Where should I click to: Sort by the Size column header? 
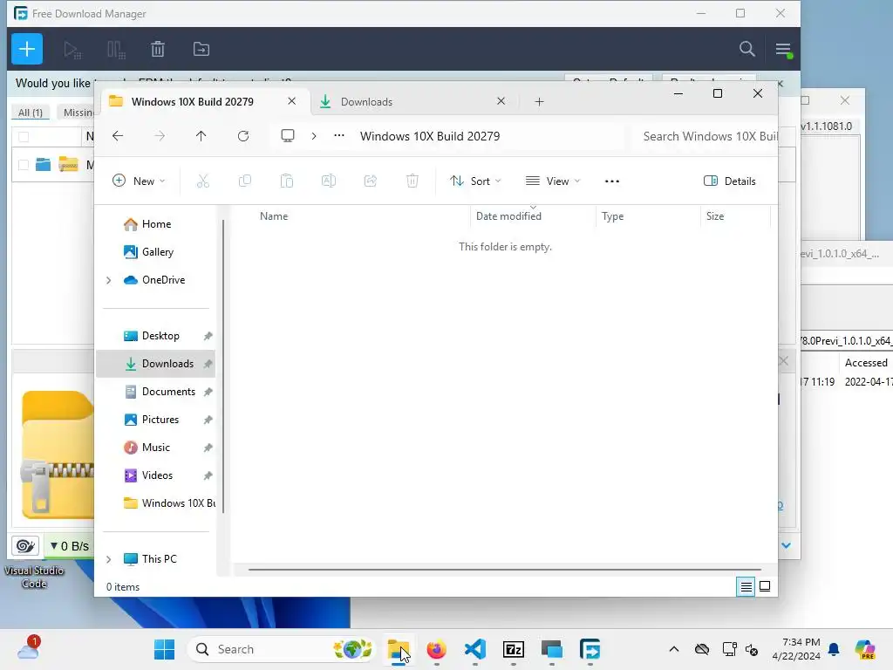(x=715, y=216)
